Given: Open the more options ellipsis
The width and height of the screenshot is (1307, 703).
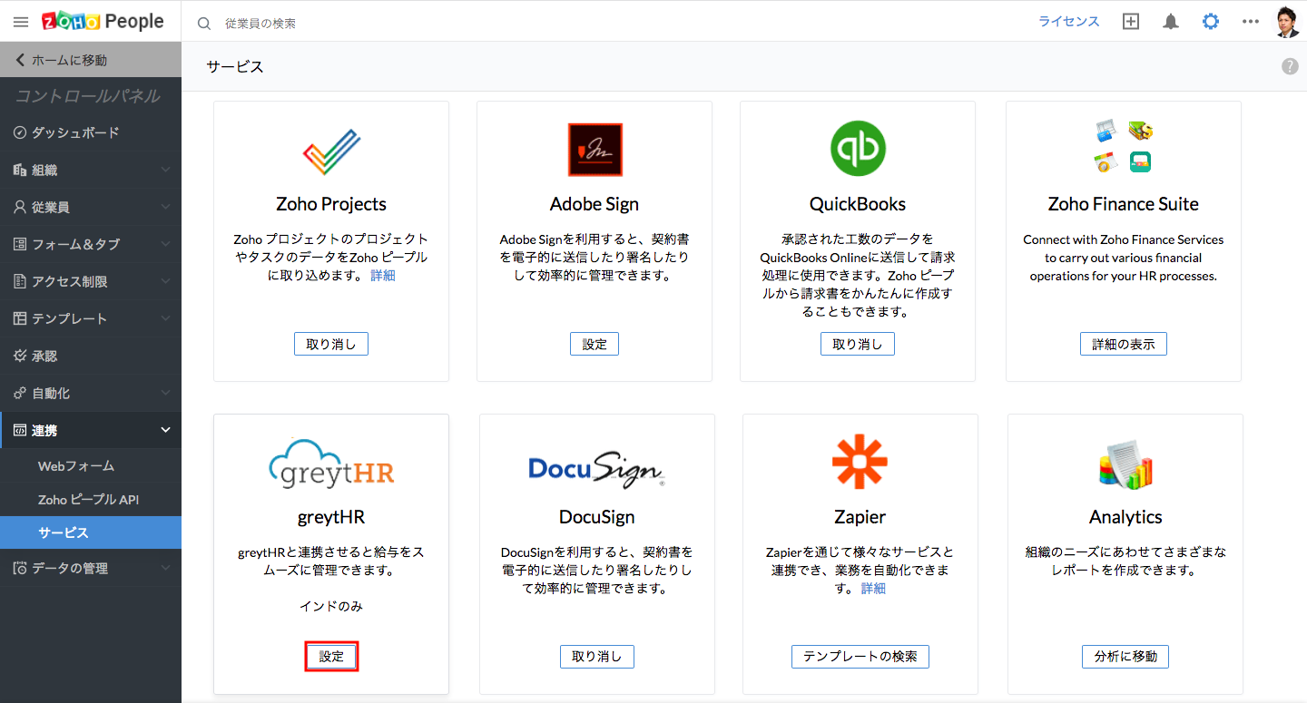Looking at the screenshot, I should click(1251, 22).
